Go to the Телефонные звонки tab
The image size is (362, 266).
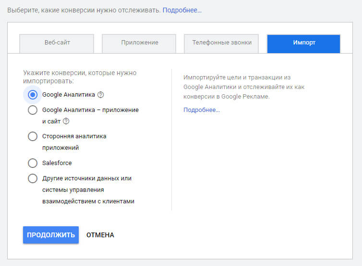pos(221,43)
